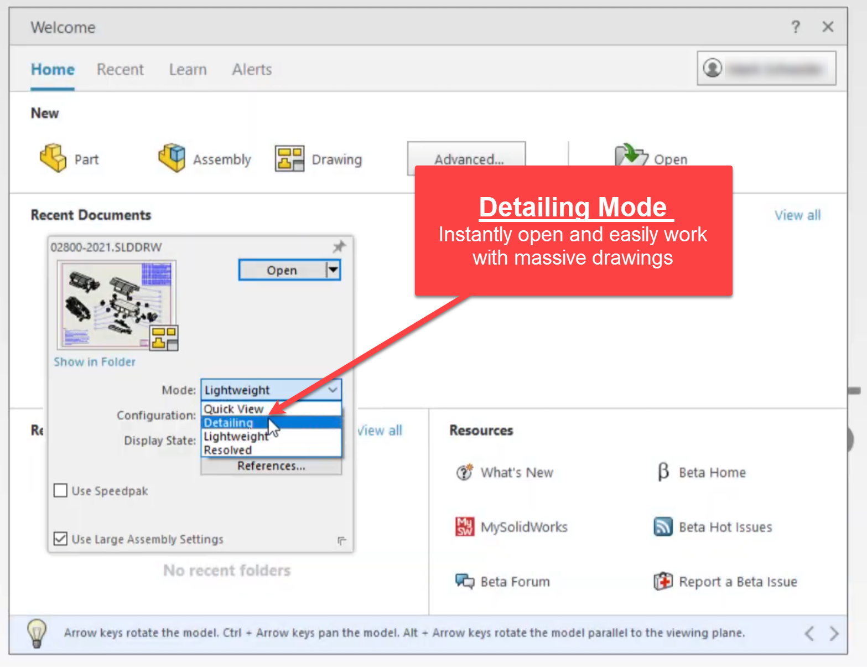The image size is (867, 667).
Task: Show previous tip with left arrow
Action: pos(809,633)
